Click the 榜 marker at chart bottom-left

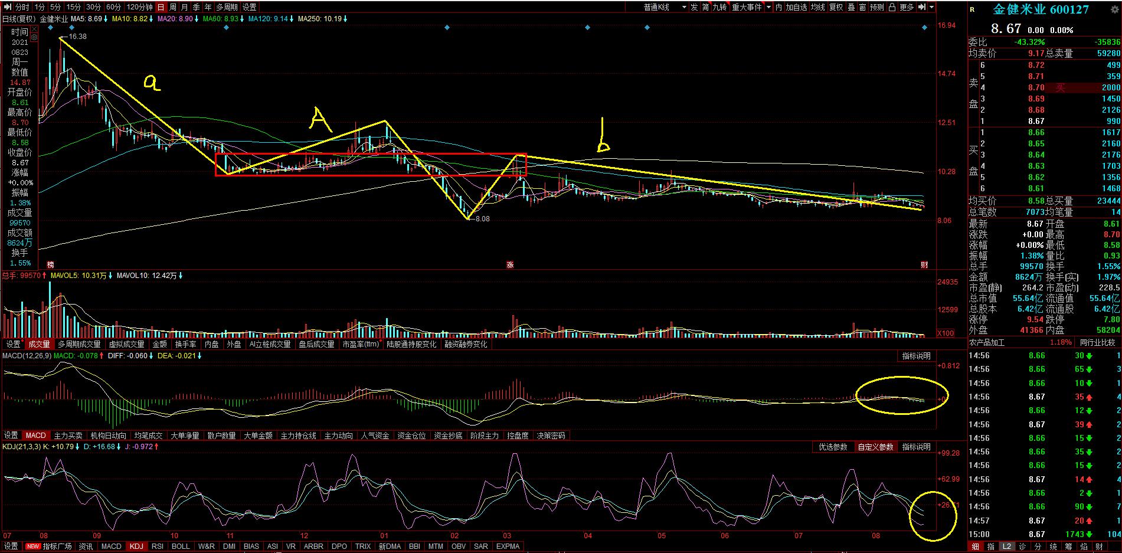click(50, 265)
